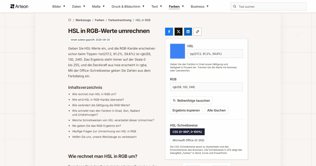Screen dimensions: 316x166
Task: Click heading 'HSL in RGB-Werte umrechnen'
Action: click(x=109, y=31)
